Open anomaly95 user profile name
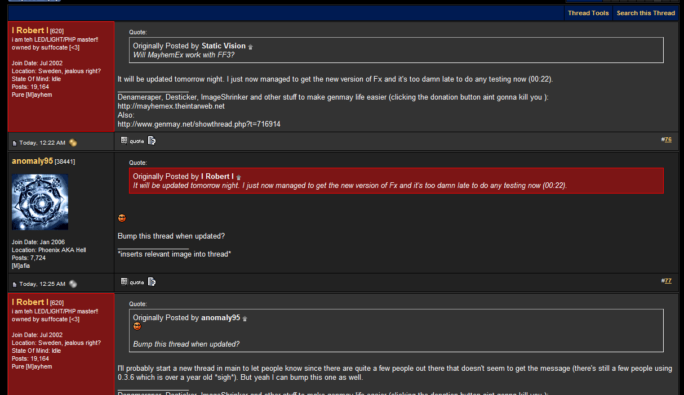The height and width of the screenshot is (395, 684). (32, 161)
